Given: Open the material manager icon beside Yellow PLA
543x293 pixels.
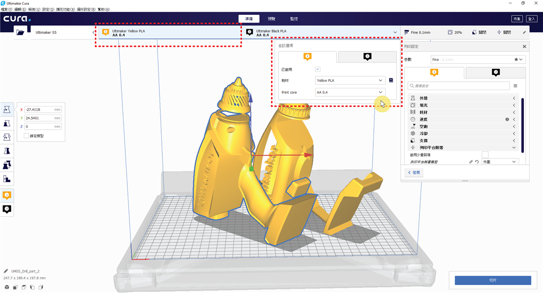Looking at the screenshot, I should click(x=391, y=81).
